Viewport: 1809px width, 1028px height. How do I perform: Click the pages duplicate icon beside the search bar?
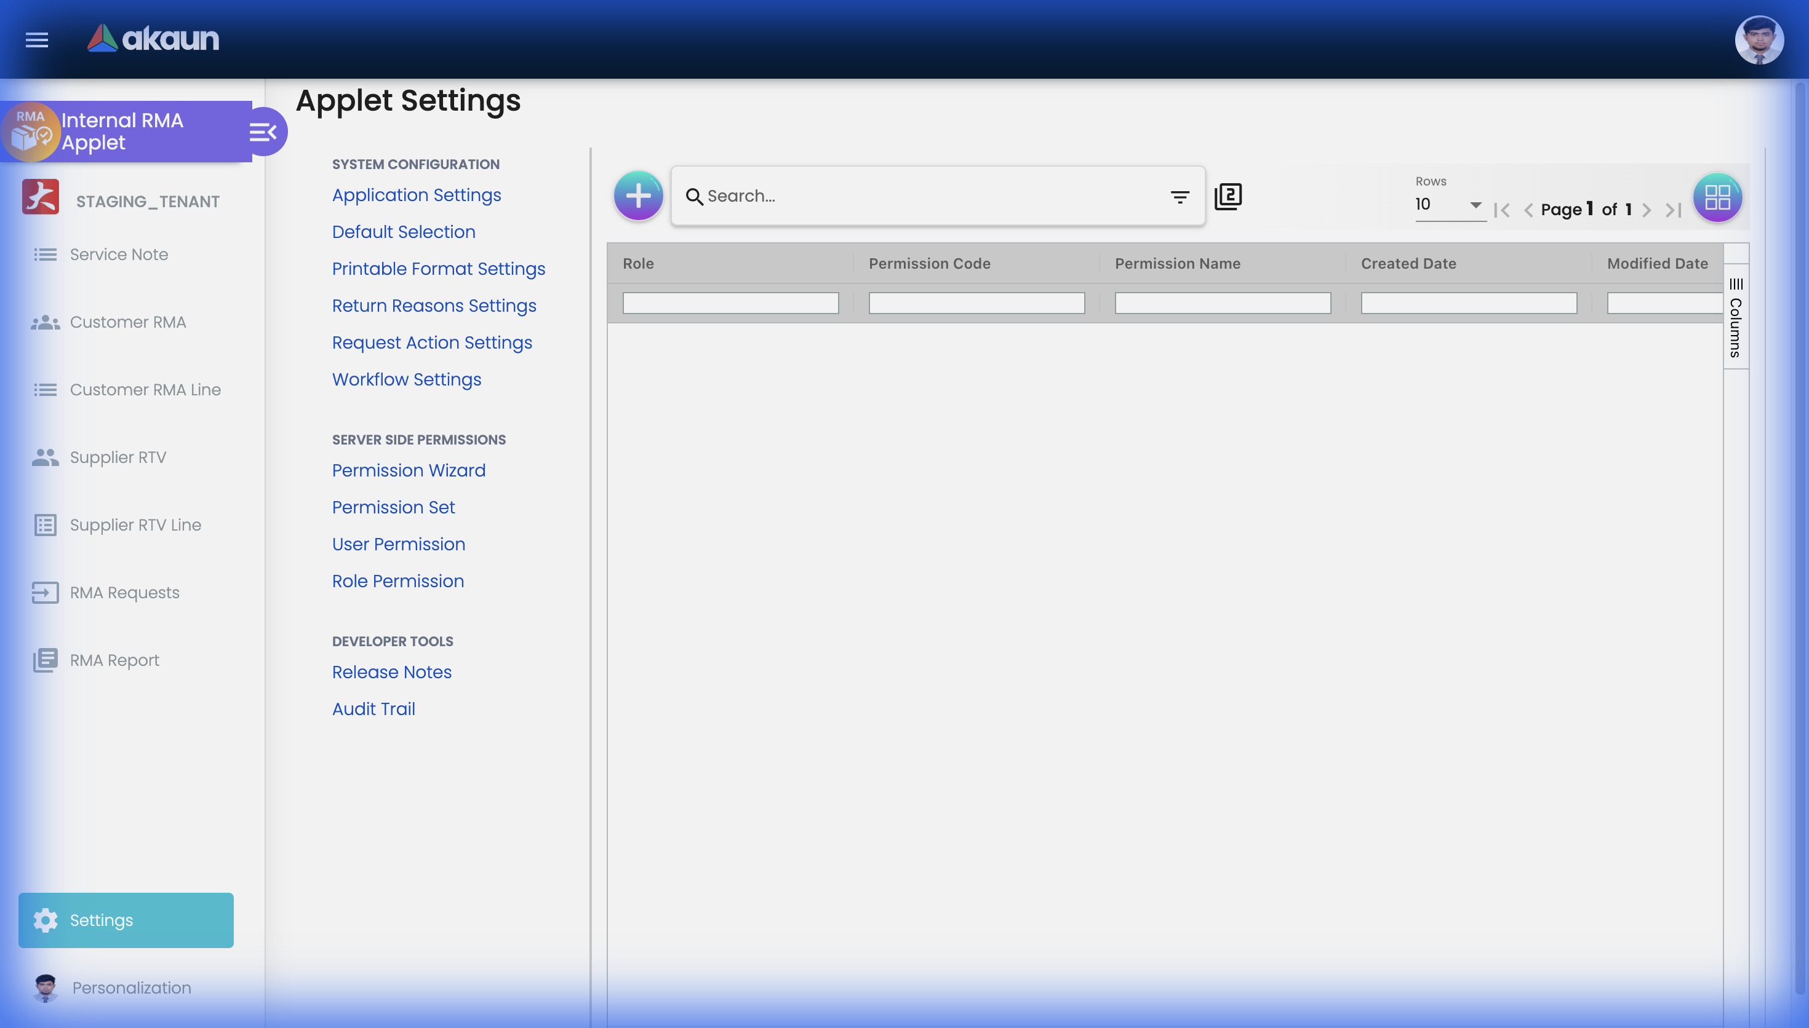click(1229, 196)
